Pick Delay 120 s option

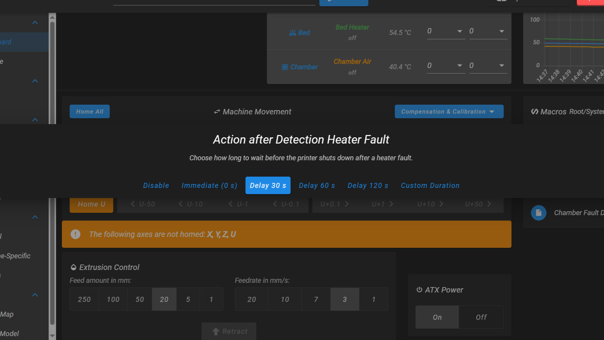coord(368,186)
